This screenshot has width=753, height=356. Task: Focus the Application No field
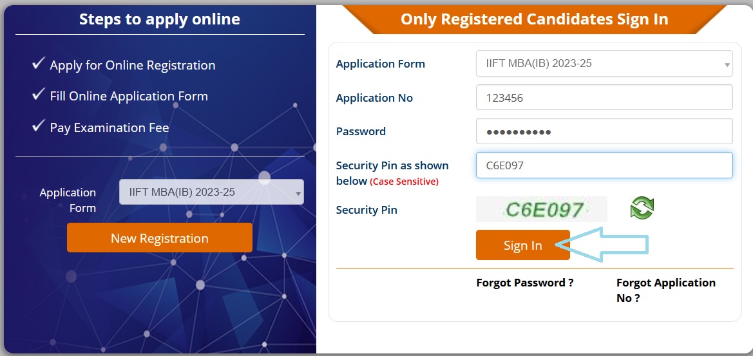pyautogui.click(x=604, y=97)
